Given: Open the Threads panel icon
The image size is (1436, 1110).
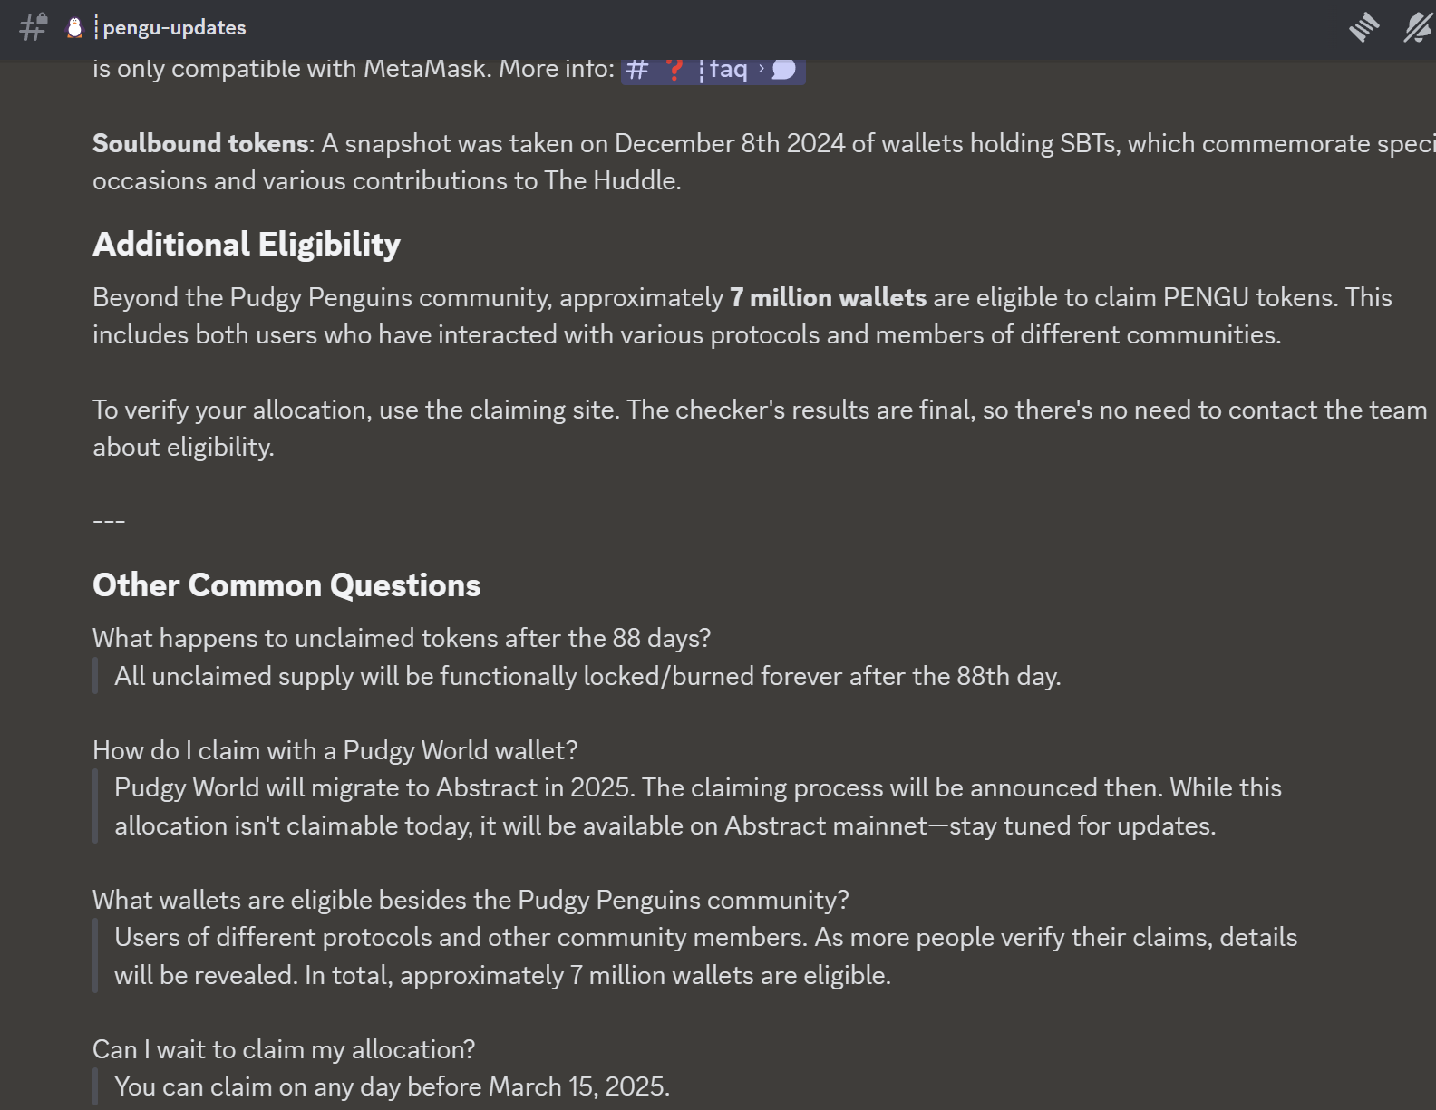Looking at the screenshot, I should [1363, 27].
